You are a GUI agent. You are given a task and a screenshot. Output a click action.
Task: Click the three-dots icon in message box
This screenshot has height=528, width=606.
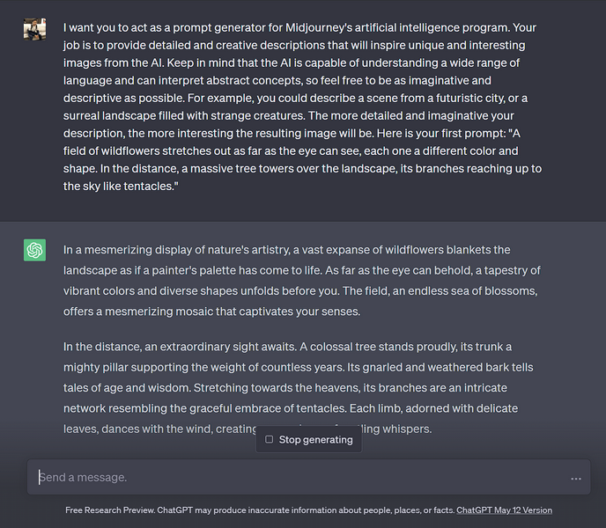tap(576, 479)
